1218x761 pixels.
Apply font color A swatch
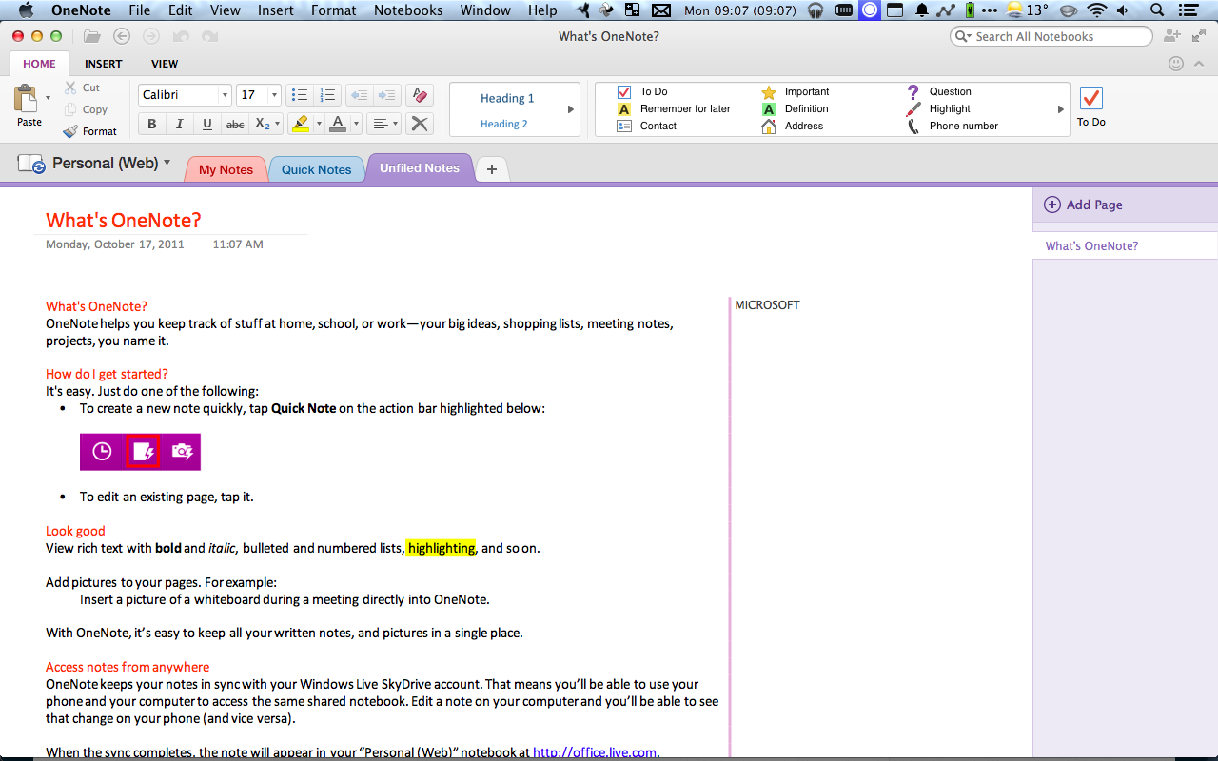(339, 124)
